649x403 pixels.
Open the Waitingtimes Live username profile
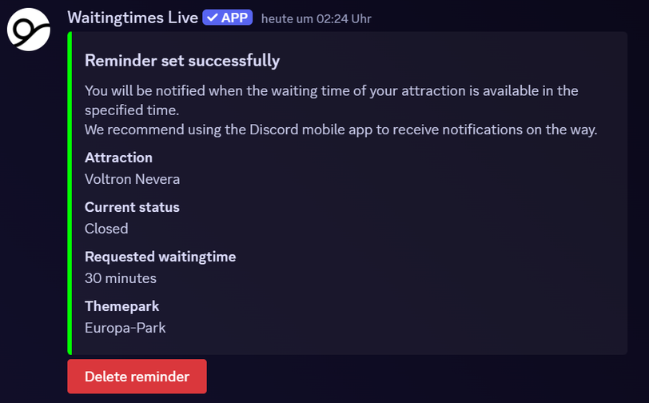133,18
